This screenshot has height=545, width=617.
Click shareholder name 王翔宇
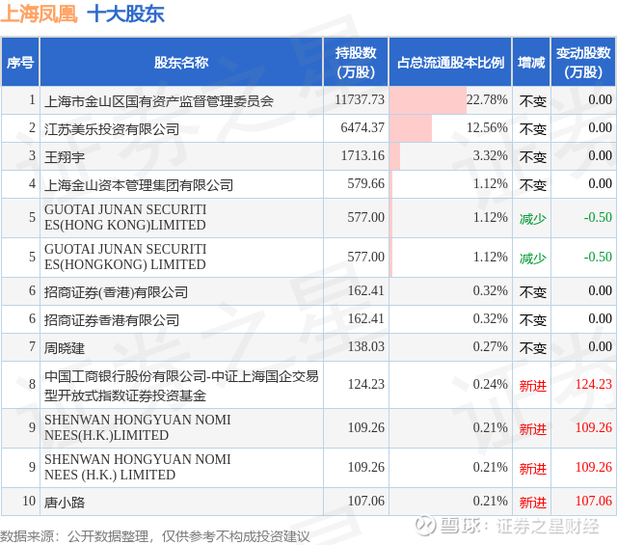click(x=65, y=157)
